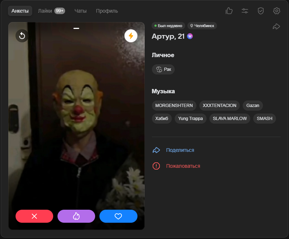Click the MORGENSHTERN music tag

pos(174,106)
